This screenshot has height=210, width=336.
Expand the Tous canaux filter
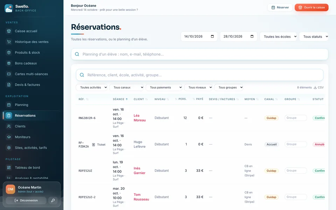(x=127, y=87)
